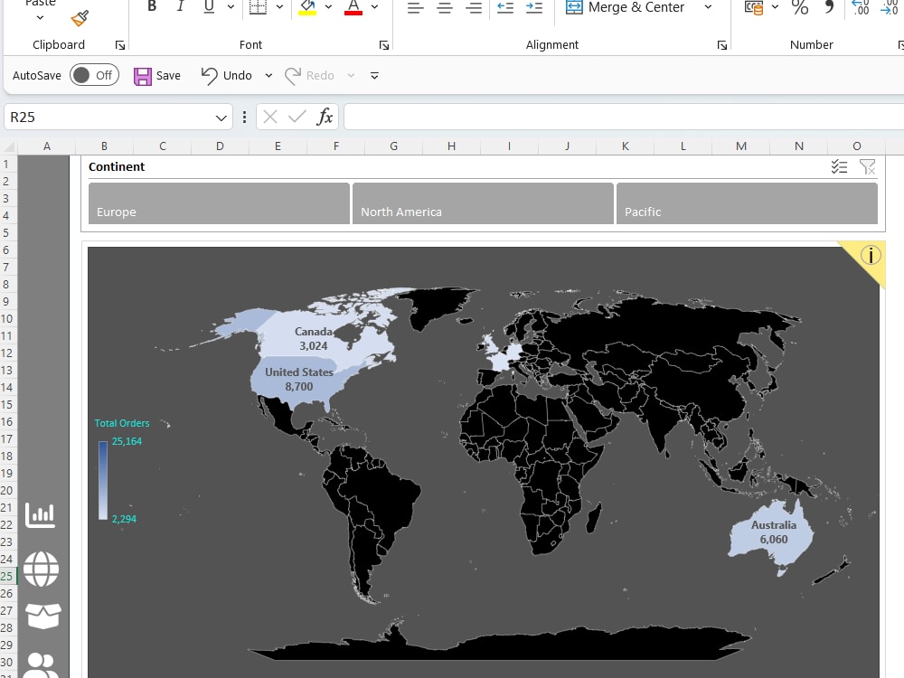Apply red font color
Viewport: 904px width, 678px height.
click(x=353, y=7)
